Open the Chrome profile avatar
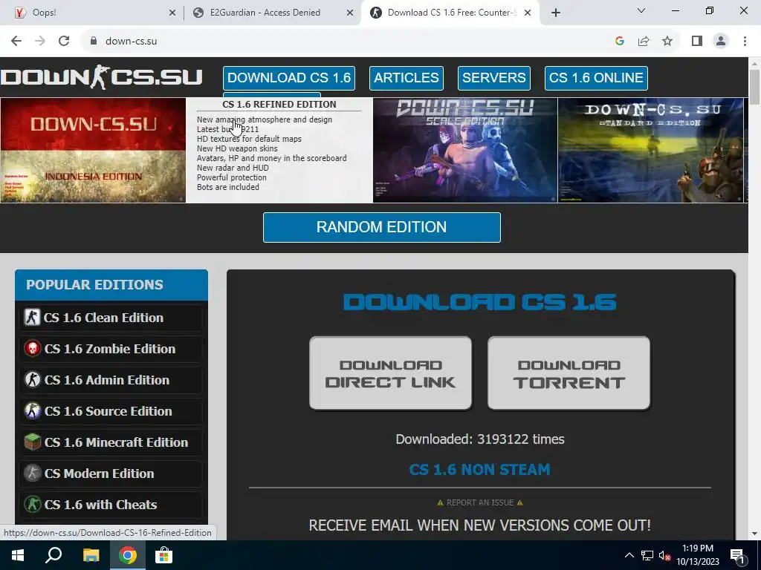 (x=721, y=42)
